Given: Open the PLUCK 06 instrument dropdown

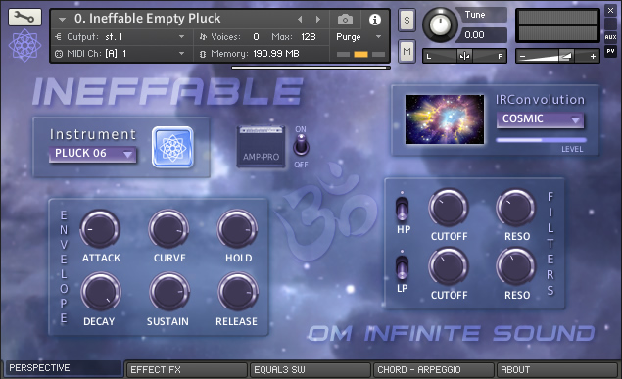Looking at the screenshot, I should 92,154.
